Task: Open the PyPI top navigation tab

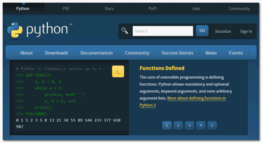Action: 153,8
